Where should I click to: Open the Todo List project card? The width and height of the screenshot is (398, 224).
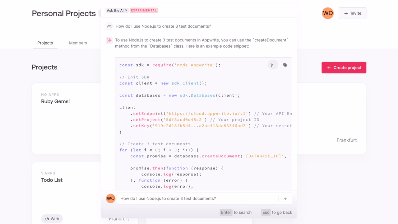[66, 192]
